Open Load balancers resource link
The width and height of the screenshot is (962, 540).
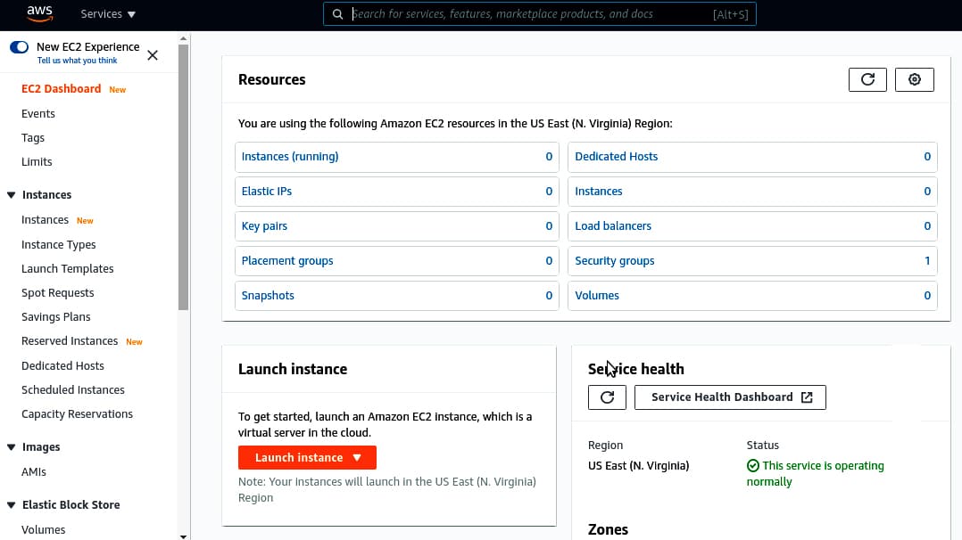pyautogui.click(x=613, y=226)
